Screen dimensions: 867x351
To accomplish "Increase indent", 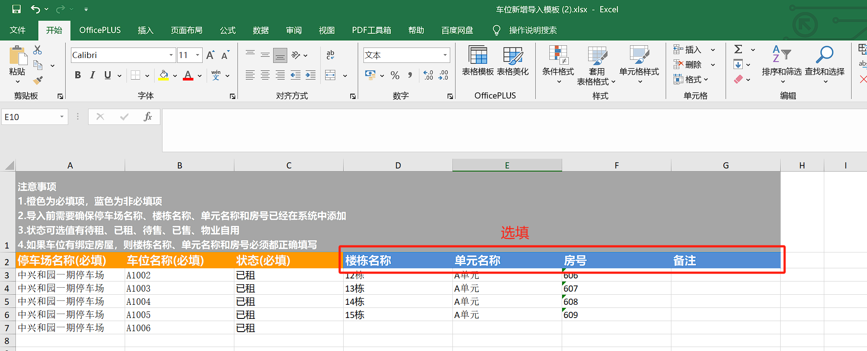I will click(x=311, y=75).
